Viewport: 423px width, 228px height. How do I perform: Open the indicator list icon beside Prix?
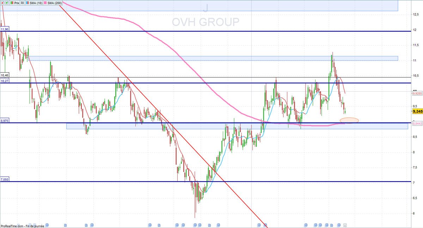pyautogui.click(x=23, y=2)
